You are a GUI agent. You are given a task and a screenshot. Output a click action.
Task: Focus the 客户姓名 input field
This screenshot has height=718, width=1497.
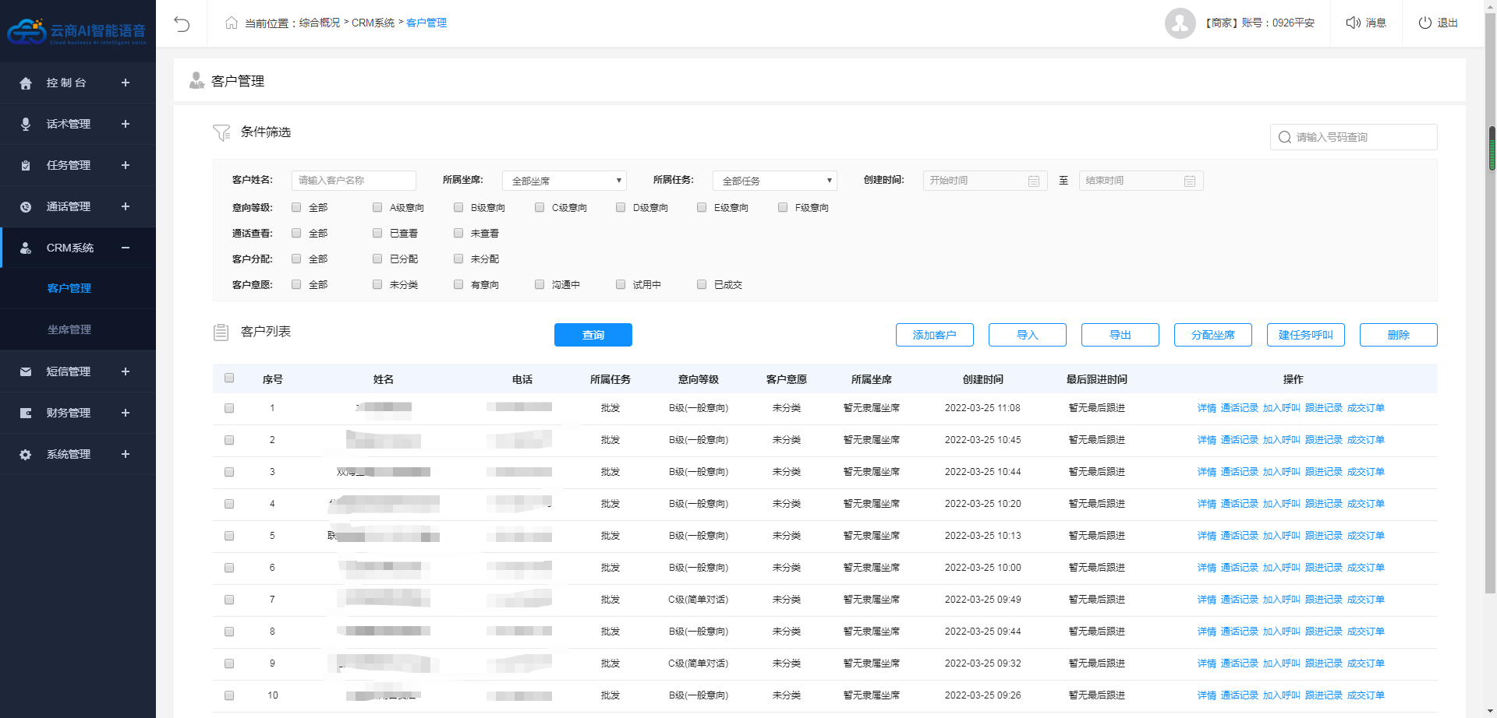pos(353,181)
